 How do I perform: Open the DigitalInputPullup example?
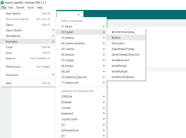tap(126, 49)
